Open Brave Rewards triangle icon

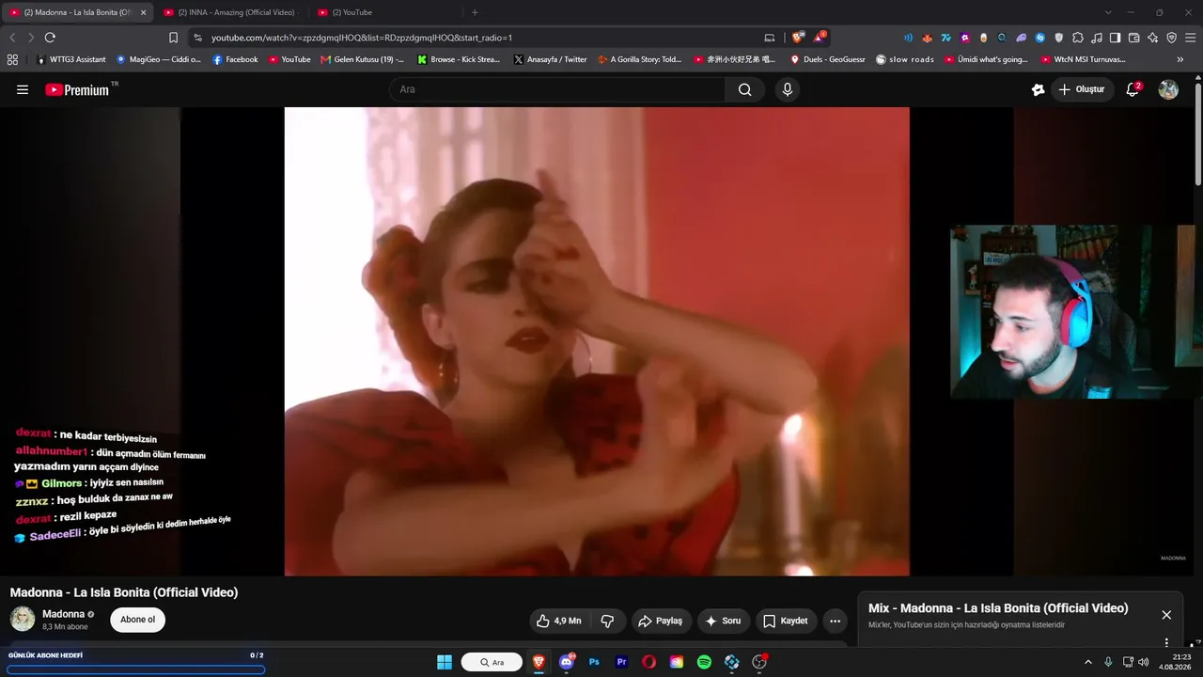coord(819,38)
